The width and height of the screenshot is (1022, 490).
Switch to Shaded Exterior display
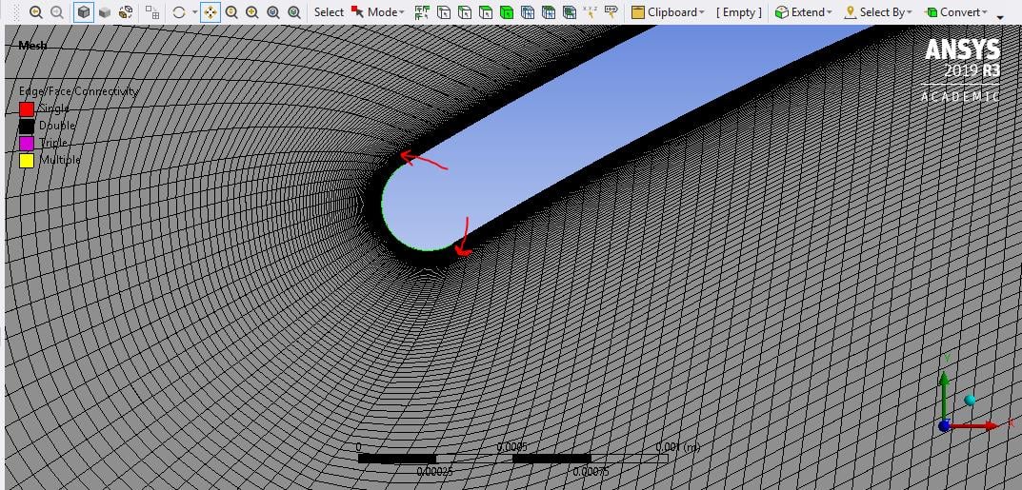coord(104,11)
